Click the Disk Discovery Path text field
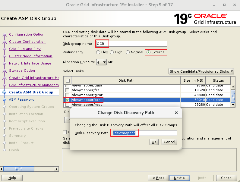Image resolution: width=240 pixels, height=182 pixels. click(x=145, y=133)
